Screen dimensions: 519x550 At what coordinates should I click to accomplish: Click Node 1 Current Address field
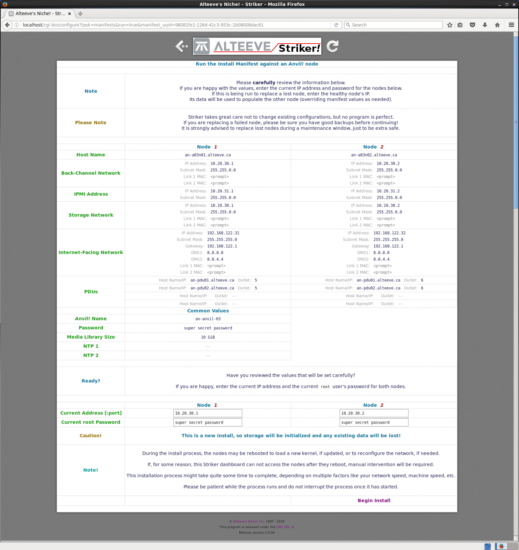coord(207,413)
